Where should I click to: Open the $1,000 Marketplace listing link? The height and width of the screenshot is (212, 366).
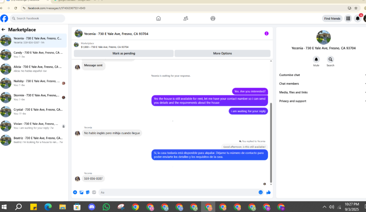(x=105, y=47)
